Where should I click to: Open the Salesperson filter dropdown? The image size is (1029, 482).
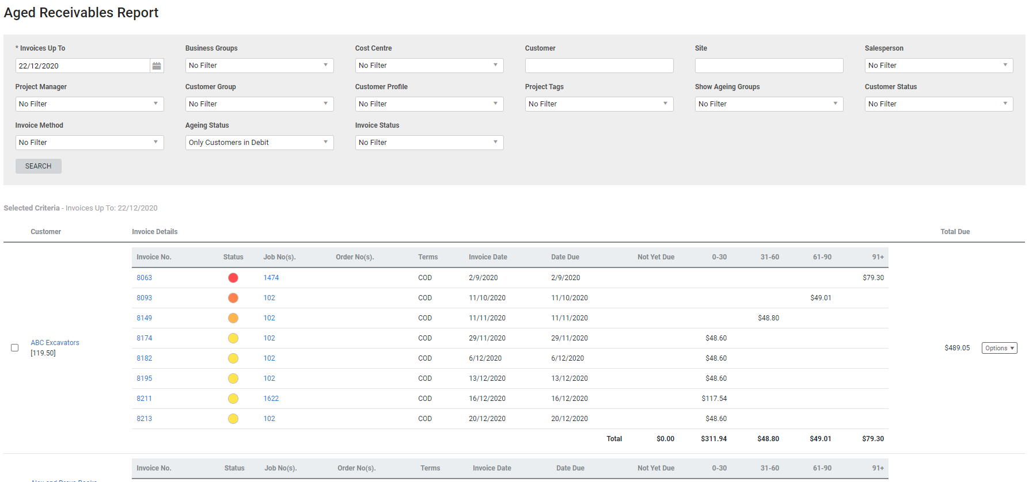click(x=939, y=66)
